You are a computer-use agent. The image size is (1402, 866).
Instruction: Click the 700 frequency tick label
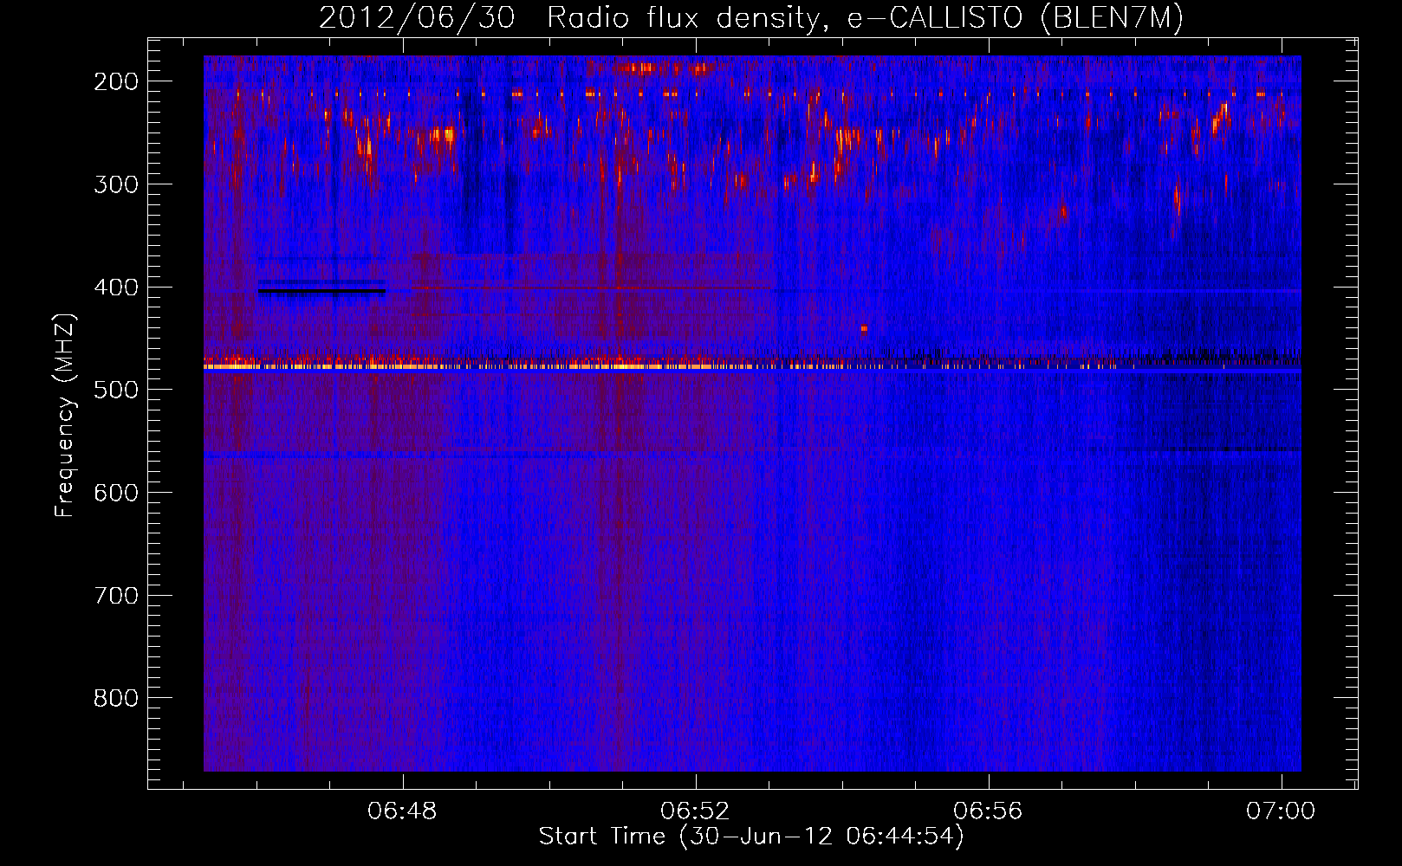tap(116, 596)
